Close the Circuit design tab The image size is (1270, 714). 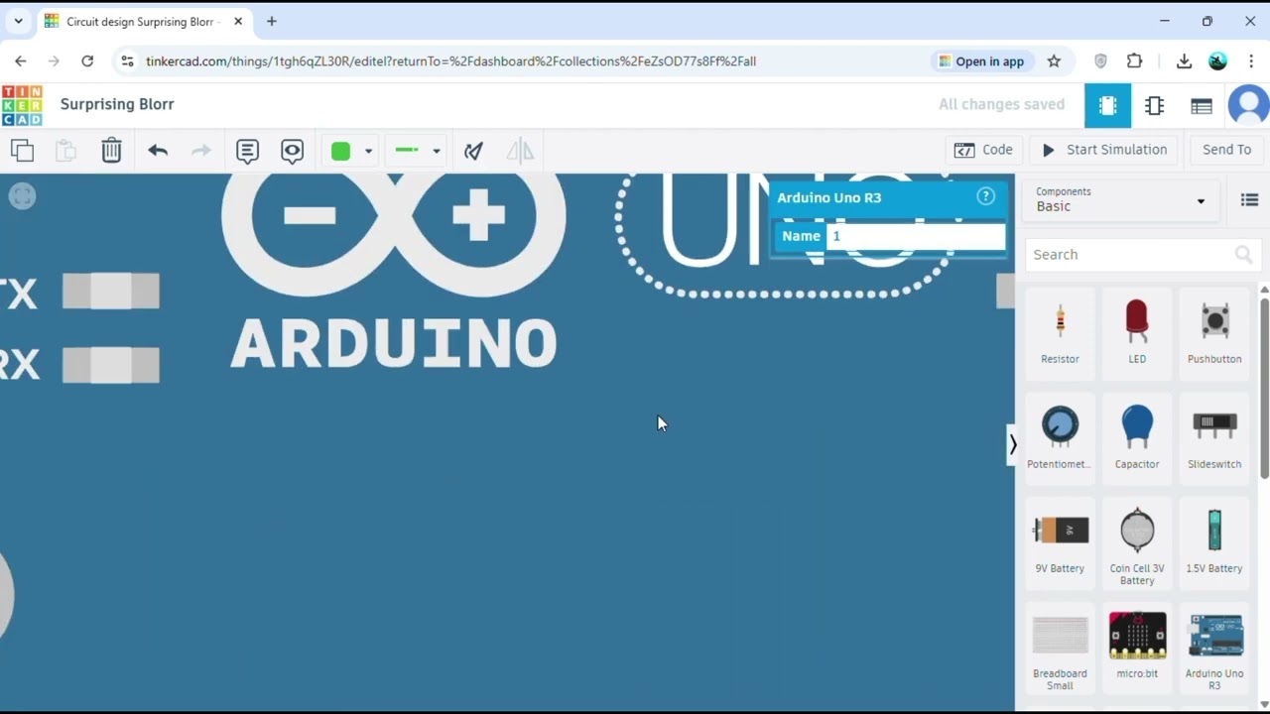(238, 21)
